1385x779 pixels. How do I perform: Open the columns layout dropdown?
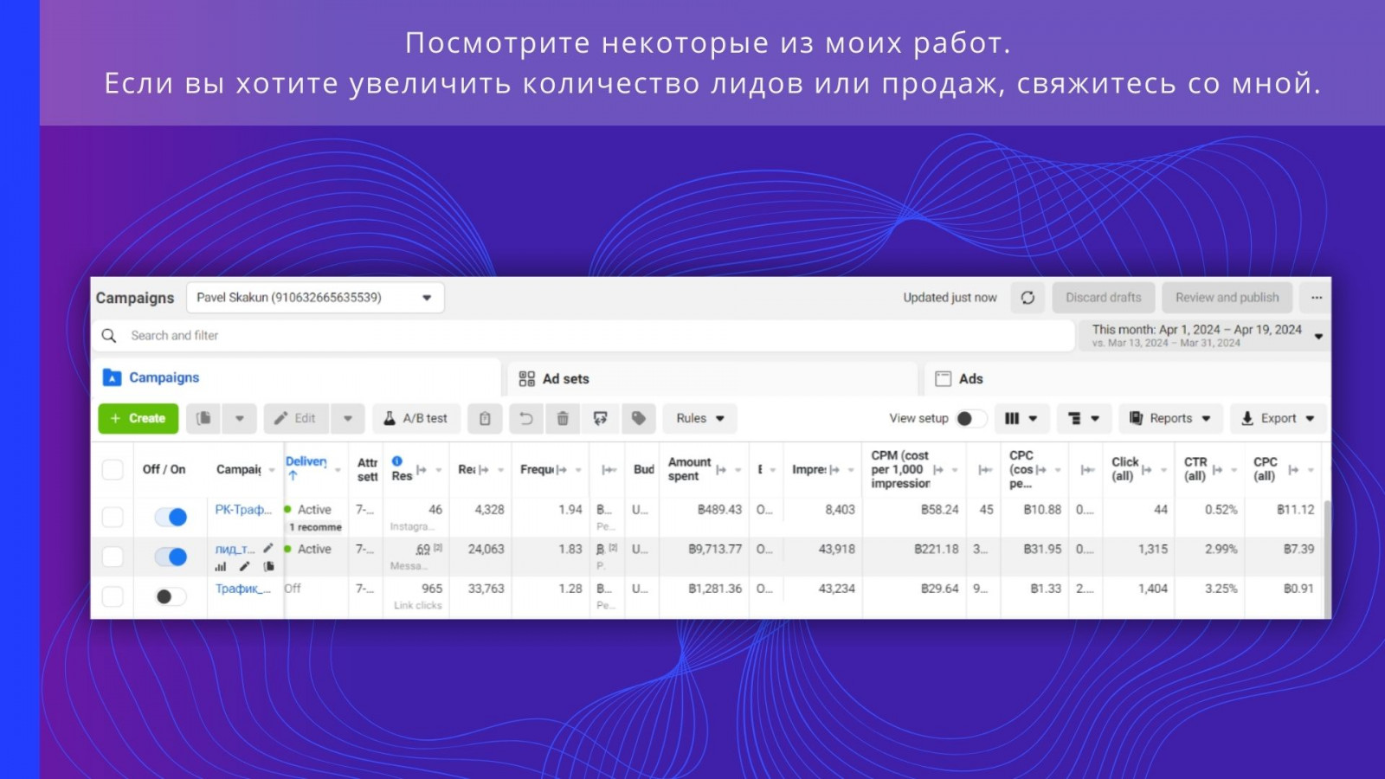[1021, 418]
